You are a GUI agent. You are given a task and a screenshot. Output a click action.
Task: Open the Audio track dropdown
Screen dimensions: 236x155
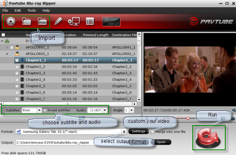tap(105, 110)
